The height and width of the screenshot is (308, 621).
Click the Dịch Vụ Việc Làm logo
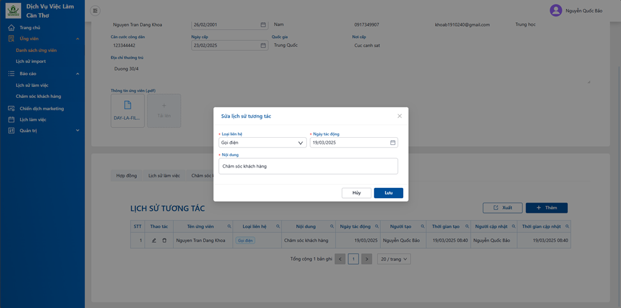coord(13,10)
